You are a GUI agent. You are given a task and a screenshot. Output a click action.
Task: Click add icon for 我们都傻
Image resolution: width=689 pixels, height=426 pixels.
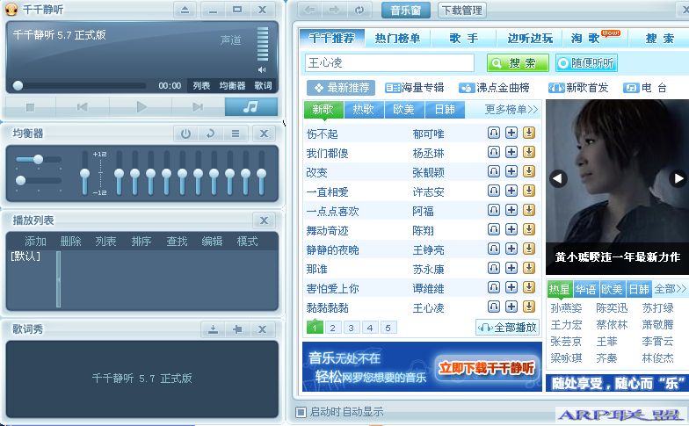[511, 152]
